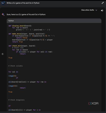Image resolution: width=106 pixels, height=113 pixels.
Task: Click the '# Check diagonals' comment
Action: point(16,100)
